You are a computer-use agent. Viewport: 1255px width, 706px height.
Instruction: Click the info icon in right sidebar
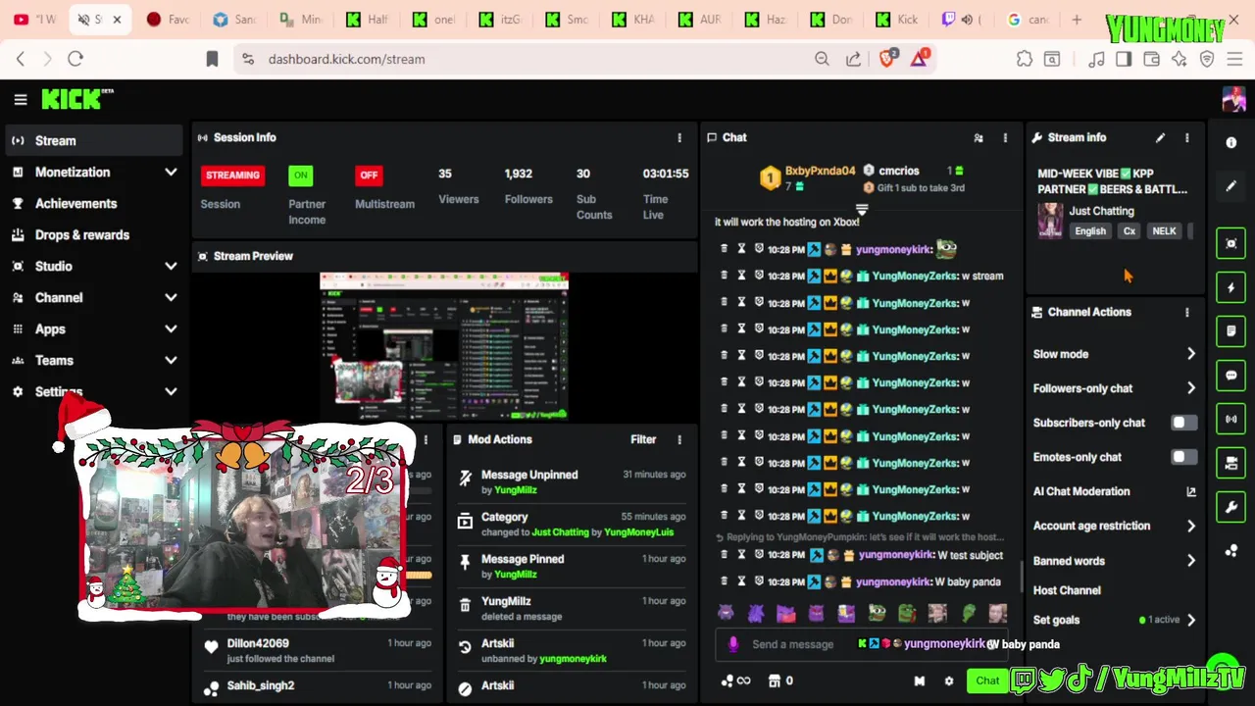click(x=1231, y=142)
